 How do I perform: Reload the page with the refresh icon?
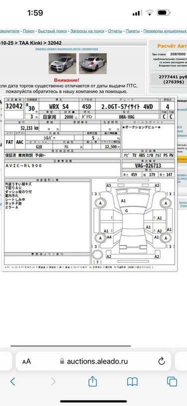tap(161, 361)
